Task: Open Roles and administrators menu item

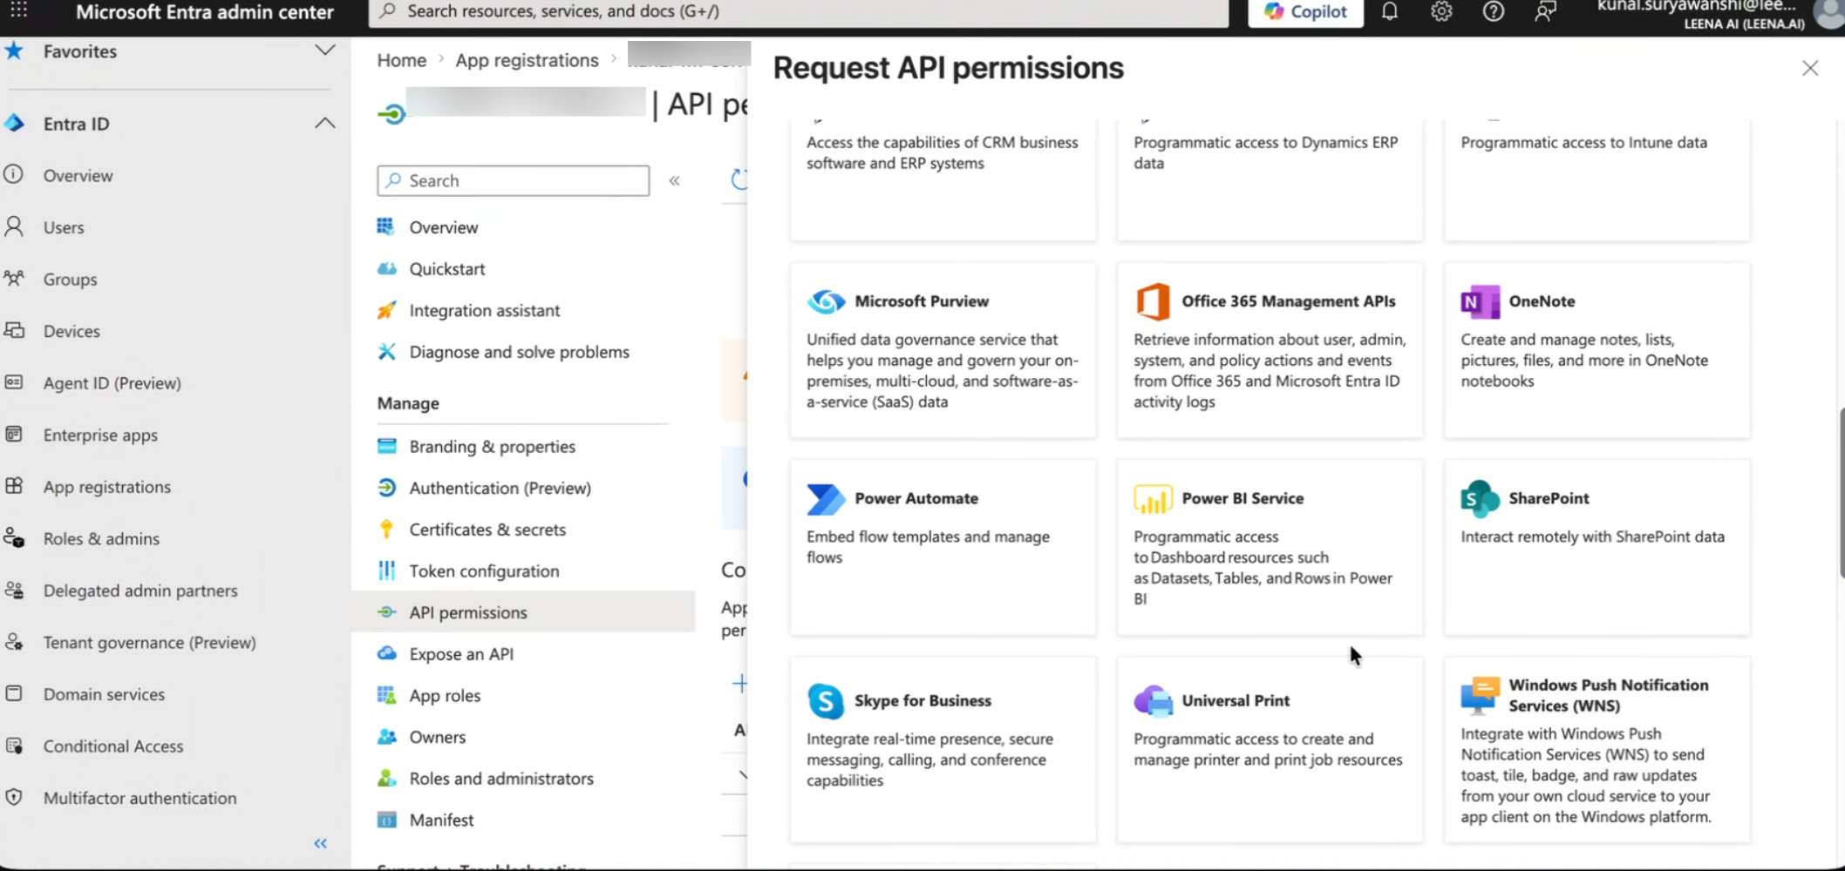Action: 501,778
